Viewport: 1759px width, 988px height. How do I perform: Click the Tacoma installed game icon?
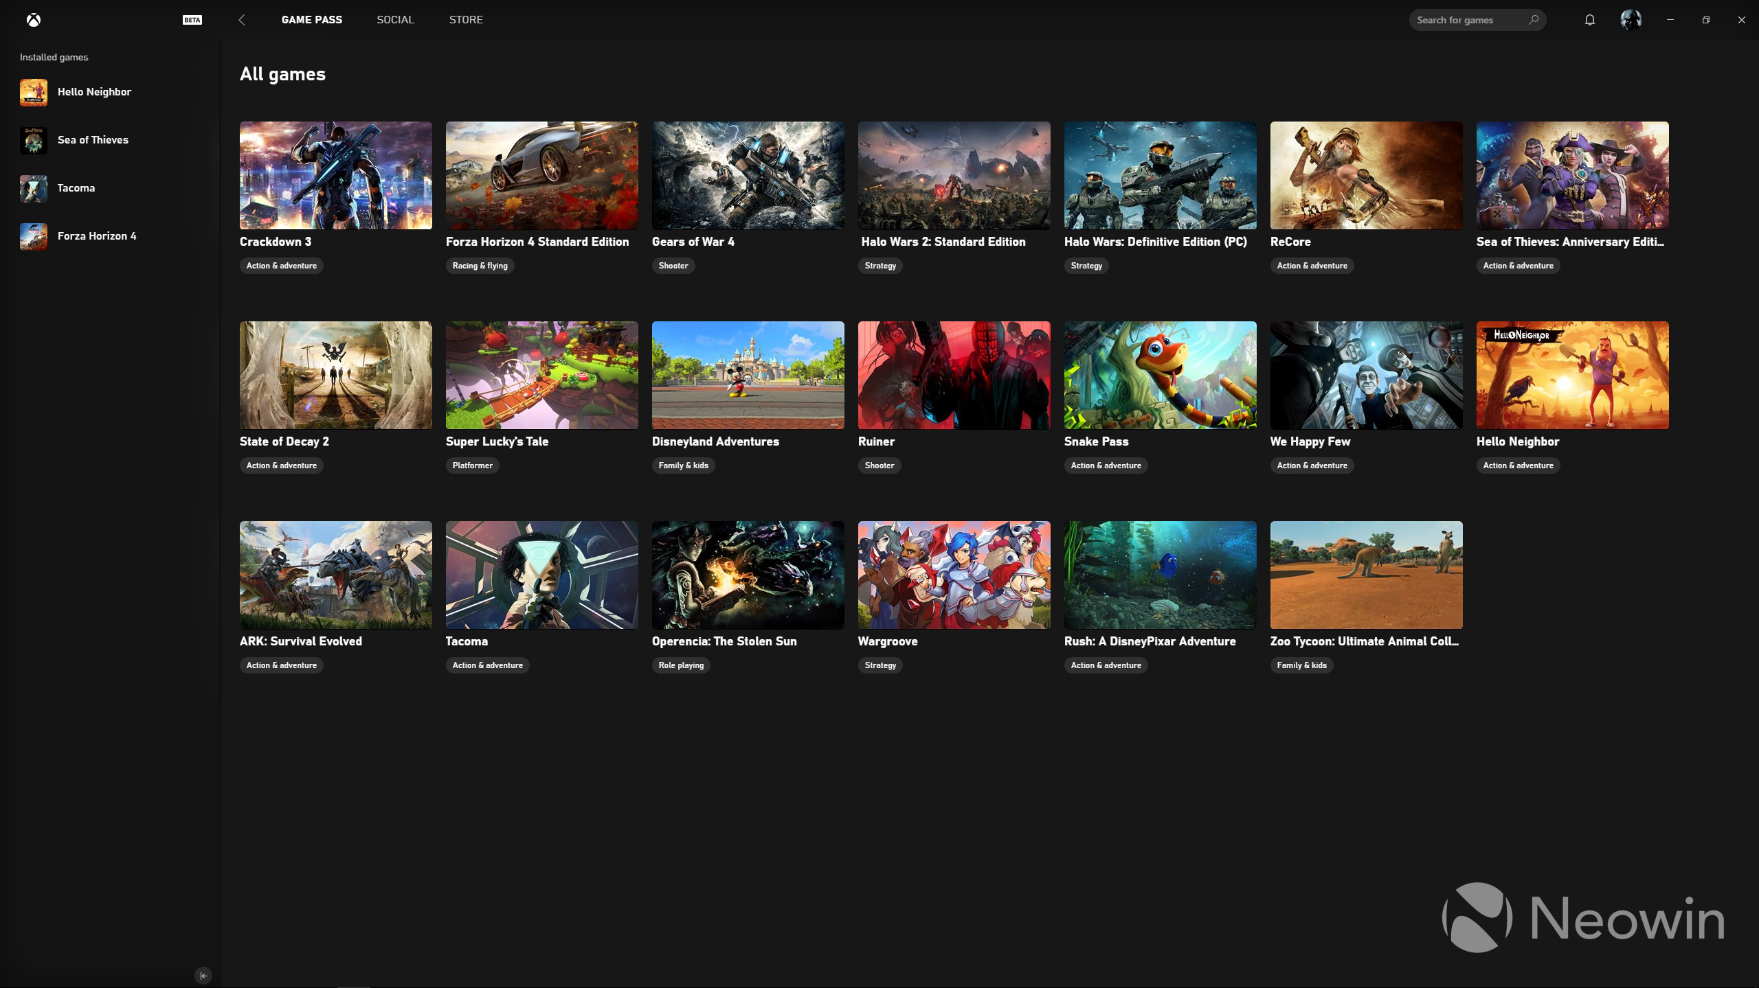pos(32,187)
